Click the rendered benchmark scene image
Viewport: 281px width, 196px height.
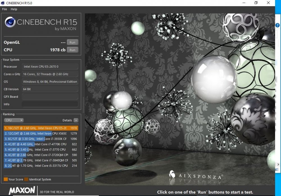[x=180, y=99]
